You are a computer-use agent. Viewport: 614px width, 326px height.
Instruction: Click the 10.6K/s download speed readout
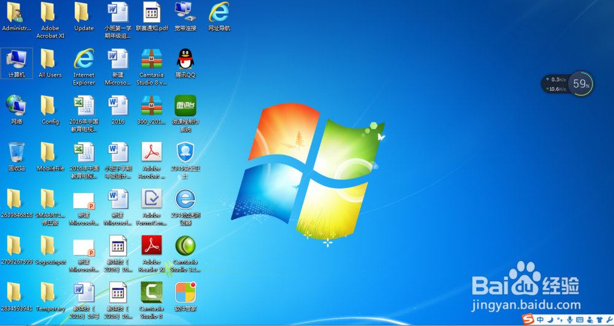click(556, 89)
